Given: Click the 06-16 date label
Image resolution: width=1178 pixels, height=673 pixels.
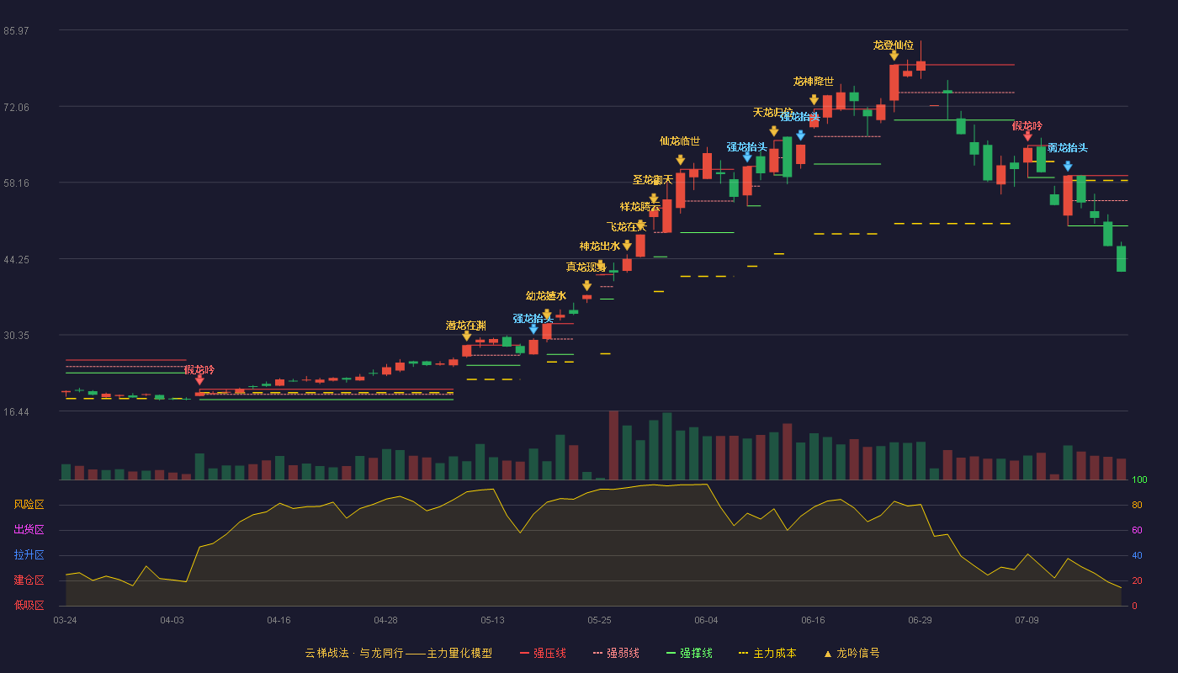Looking at the screenshot, I should pos(813,620).
